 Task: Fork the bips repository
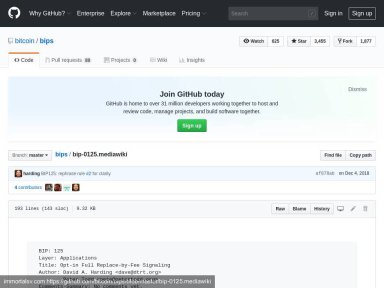tap(344, 41)
